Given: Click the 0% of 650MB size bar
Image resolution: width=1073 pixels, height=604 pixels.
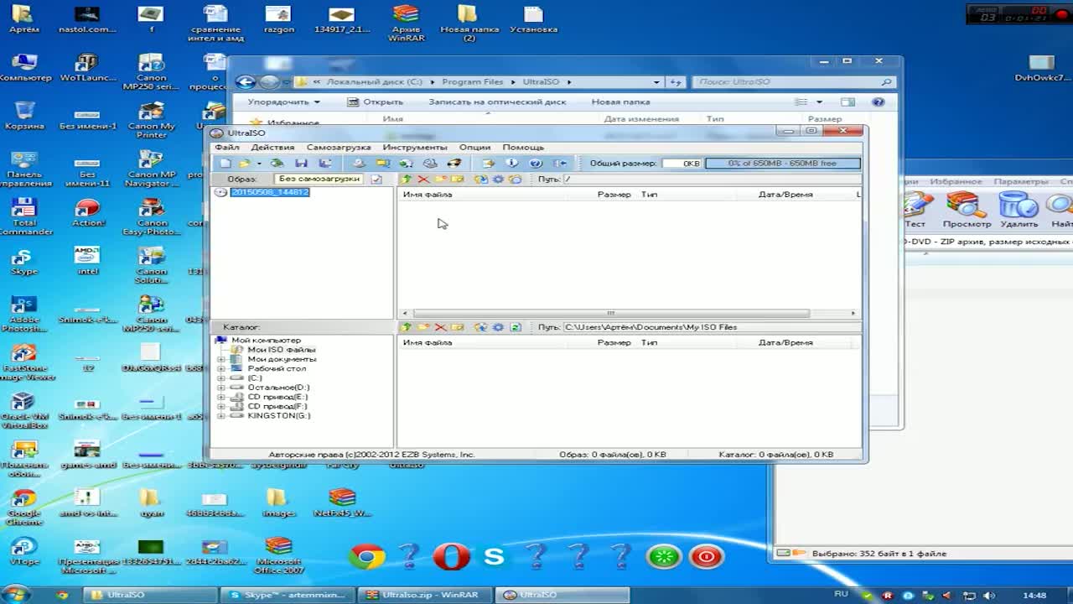Looking at the screenshot, I should click(782, 164).
